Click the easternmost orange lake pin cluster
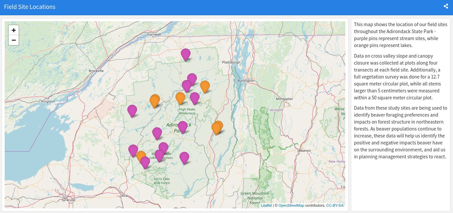The width and height of the screenshot is (453, 213). (217, 127)
